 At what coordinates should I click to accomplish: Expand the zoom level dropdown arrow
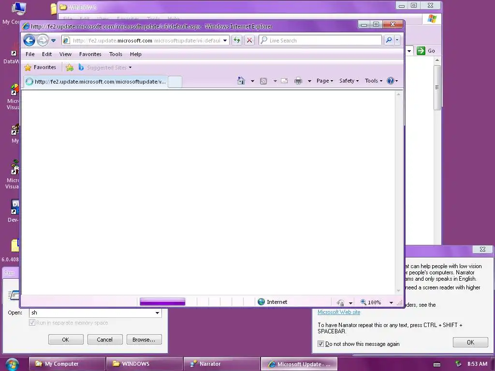(391, 302)
